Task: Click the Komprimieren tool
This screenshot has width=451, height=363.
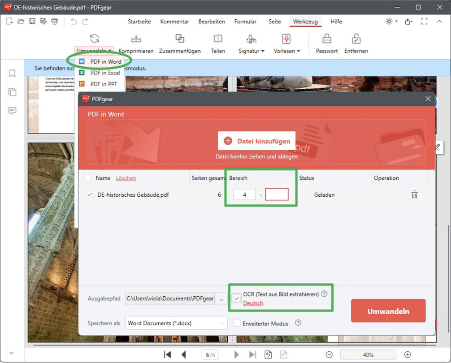Action: click(x=136, y=43)
